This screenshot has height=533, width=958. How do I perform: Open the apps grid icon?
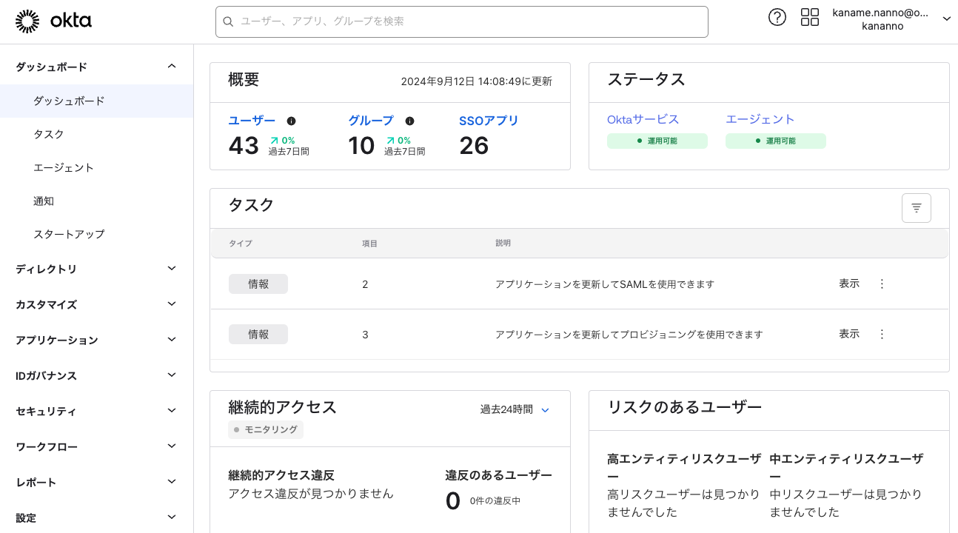coord(809,18)
